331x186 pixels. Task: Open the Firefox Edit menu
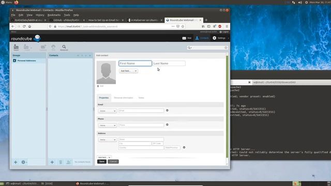[x=21, y=15]
